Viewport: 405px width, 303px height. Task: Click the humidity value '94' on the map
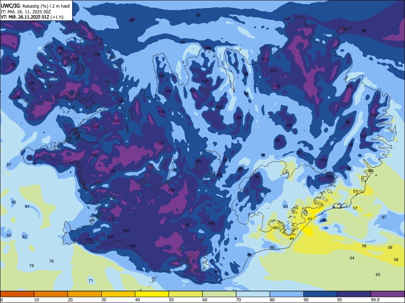coord(183,42)
